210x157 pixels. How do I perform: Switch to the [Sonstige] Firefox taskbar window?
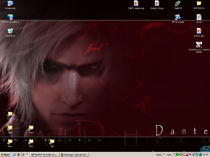(x=75, y=155)
